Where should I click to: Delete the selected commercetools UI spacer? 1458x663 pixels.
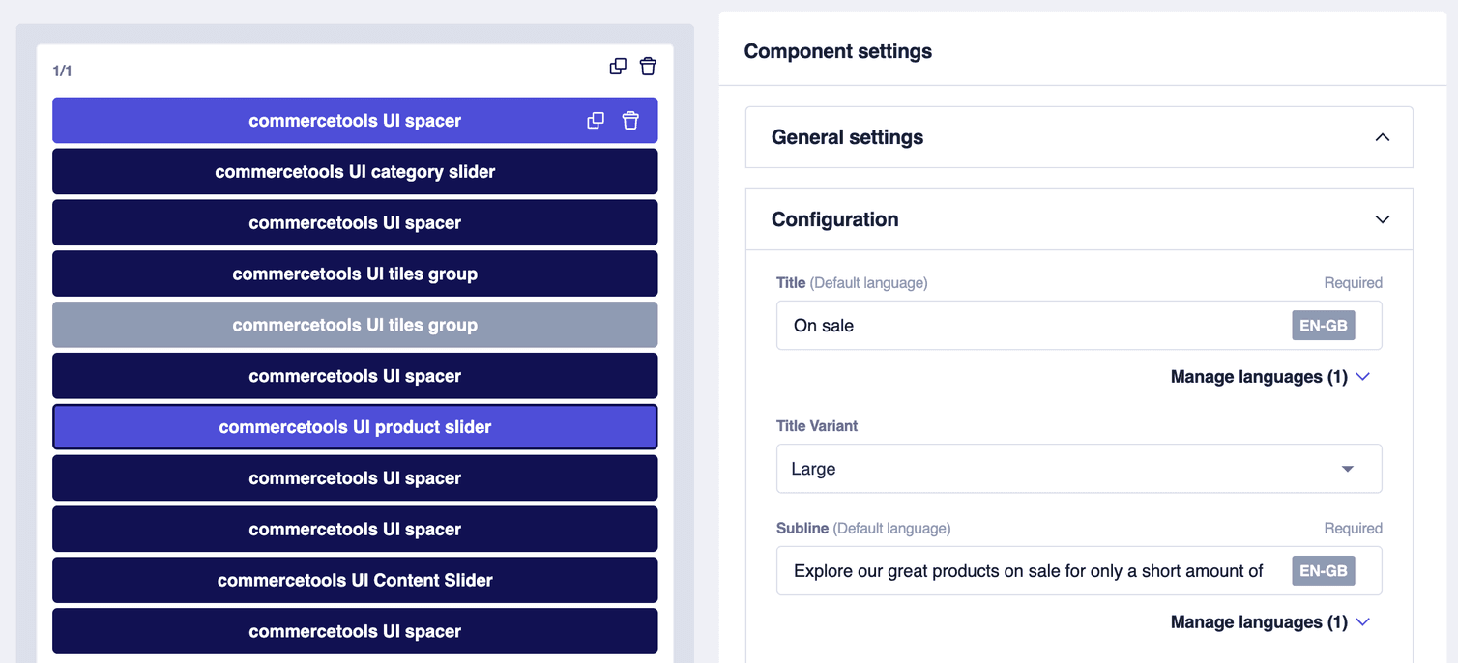pos(630,120)
